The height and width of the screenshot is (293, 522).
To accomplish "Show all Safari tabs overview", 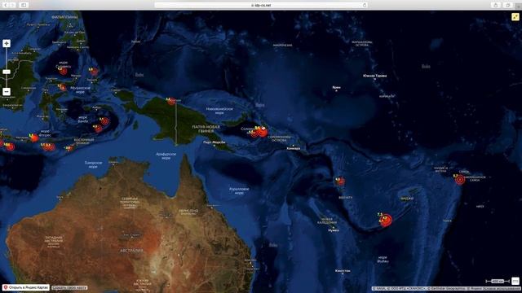I will pos(508,5).
